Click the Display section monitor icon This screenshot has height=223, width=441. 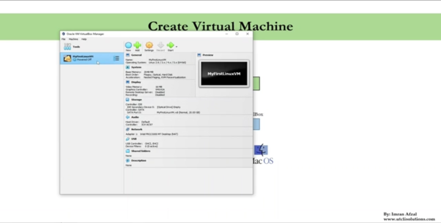(128, 82)
